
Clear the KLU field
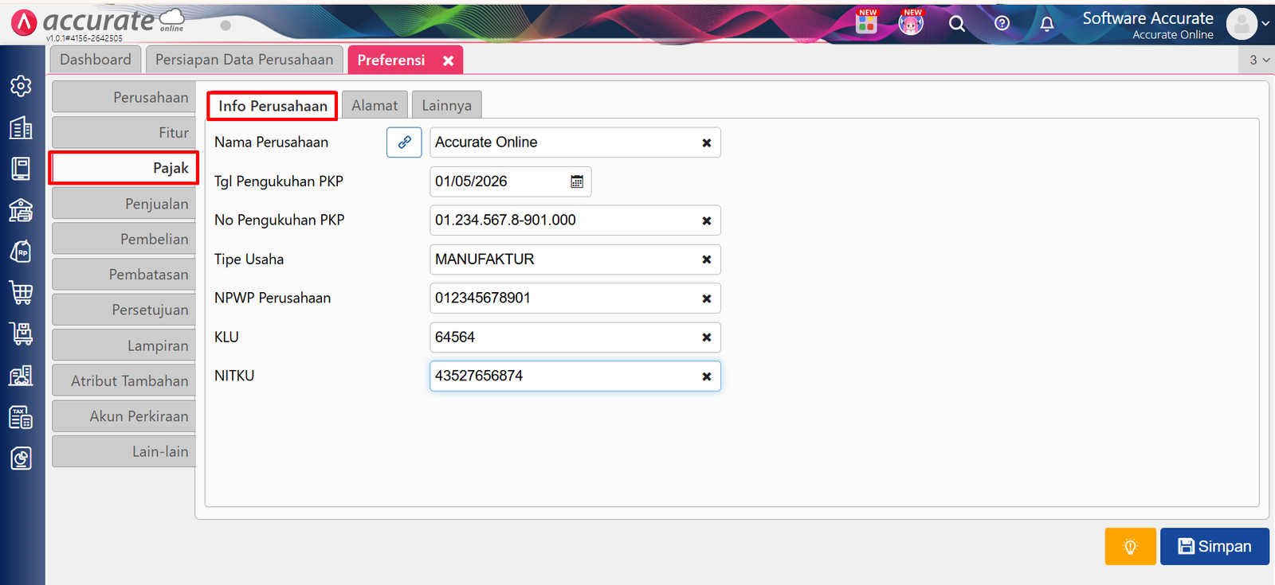(x=706, y=338)
